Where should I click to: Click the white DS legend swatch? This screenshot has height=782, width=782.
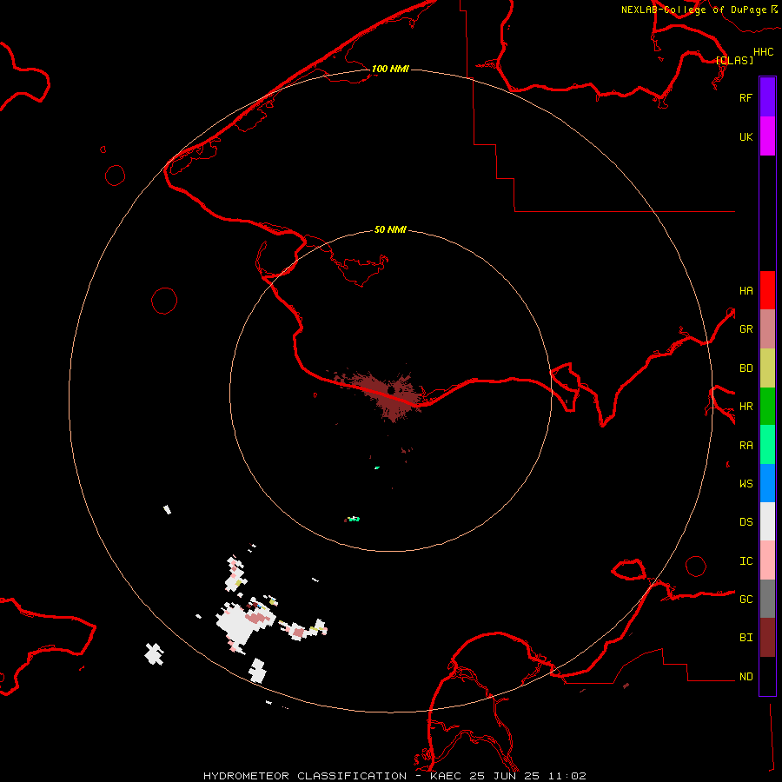pos(767,521)
